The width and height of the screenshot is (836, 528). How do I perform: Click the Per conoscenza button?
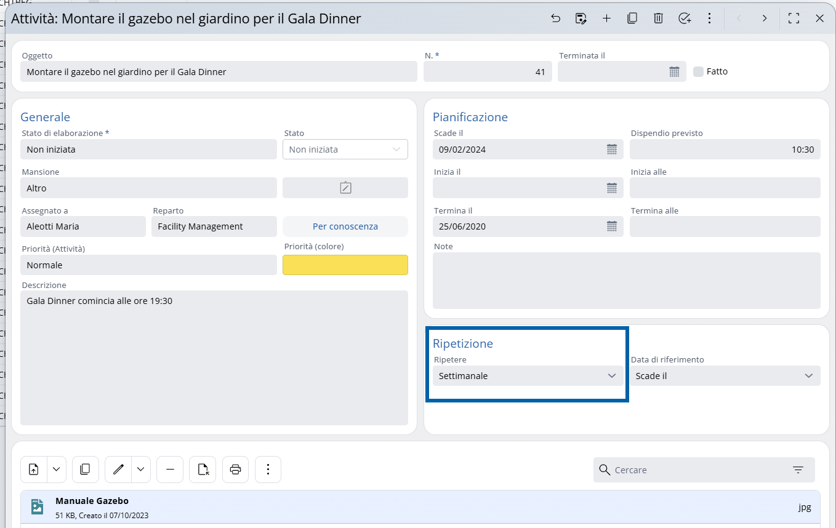345,226
